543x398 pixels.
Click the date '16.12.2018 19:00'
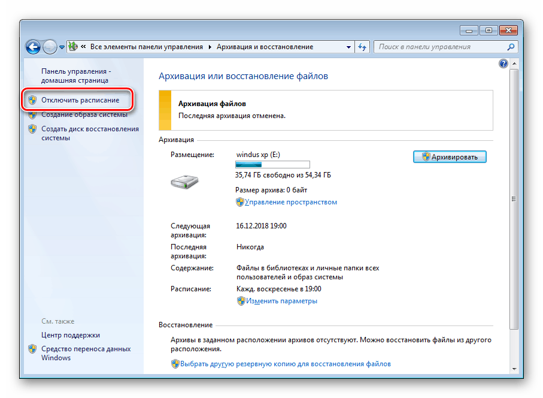click(262, 226)
